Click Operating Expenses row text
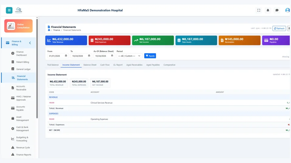Screen dimensions: 291x163 [99, 119]
